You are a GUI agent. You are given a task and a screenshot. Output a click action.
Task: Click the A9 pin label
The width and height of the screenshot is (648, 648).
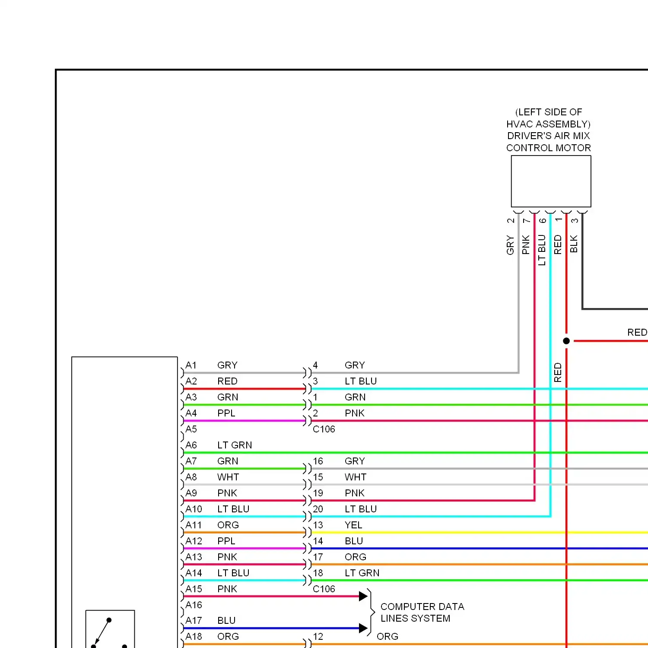[x=191, y=493]
